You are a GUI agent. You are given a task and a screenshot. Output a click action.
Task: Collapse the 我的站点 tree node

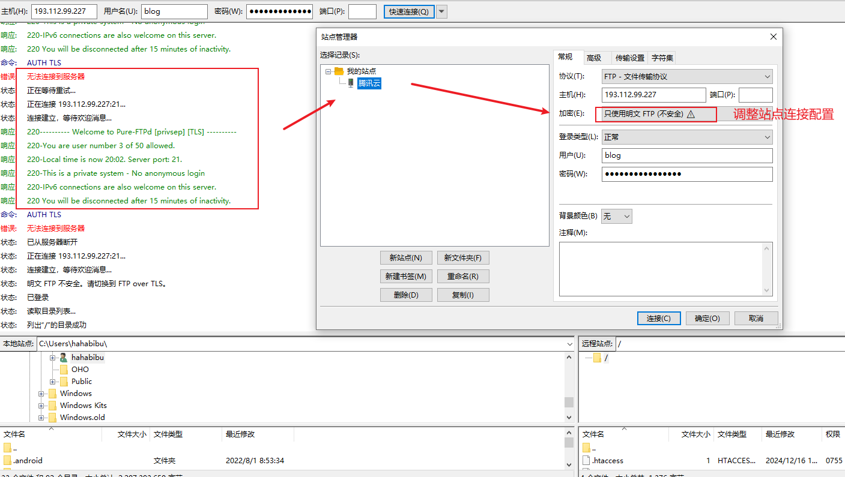coord(329,71)
